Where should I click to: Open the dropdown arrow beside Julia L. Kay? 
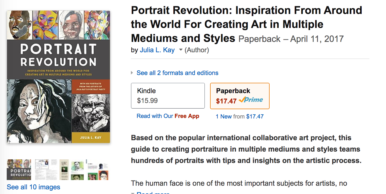[181, 50]
